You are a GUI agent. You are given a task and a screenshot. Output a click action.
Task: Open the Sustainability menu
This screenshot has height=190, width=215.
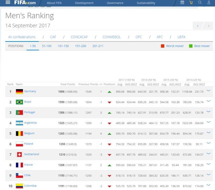[x=146, y=3]
